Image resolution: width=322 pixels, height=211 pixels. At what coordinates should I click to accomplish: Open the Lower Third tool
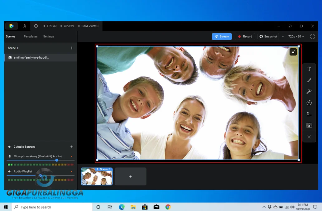click(309, 114)
